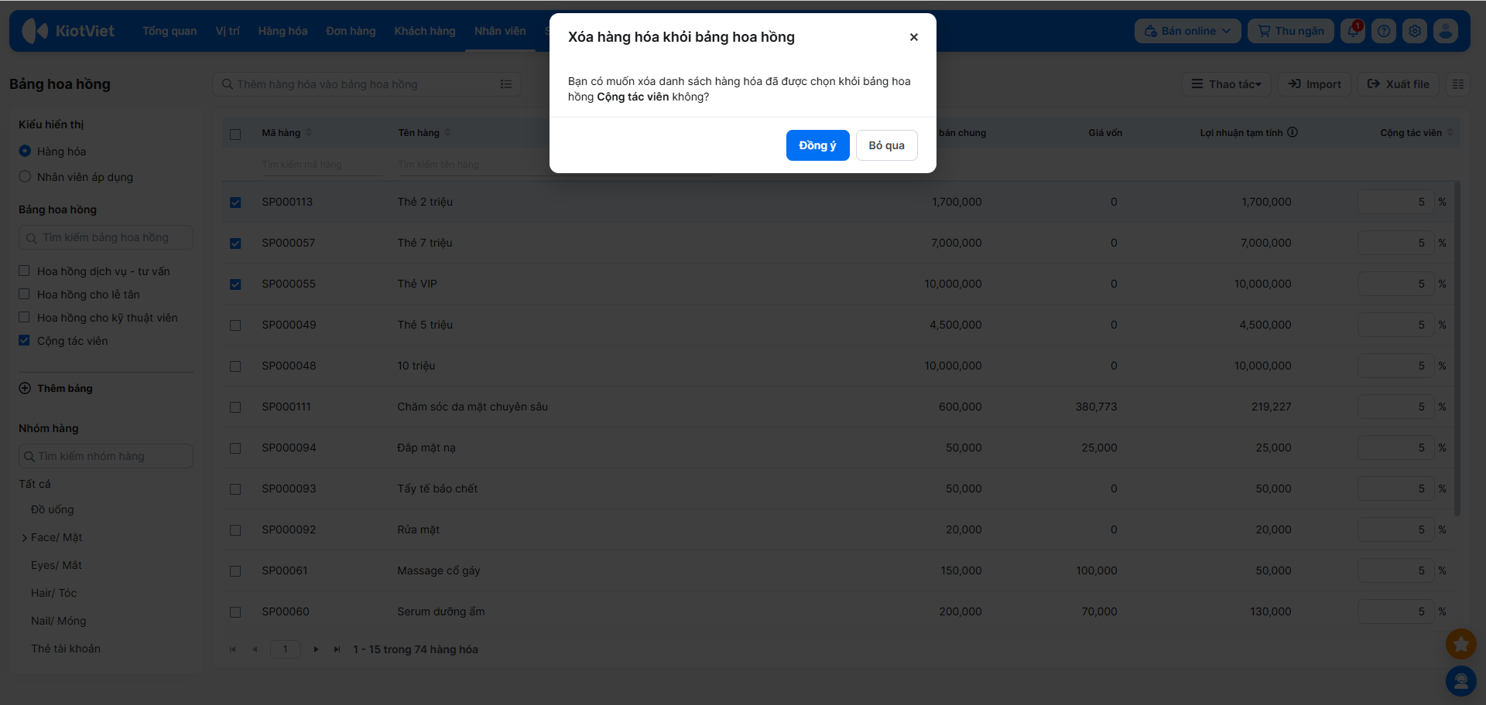Screen dimensions: 1486x705
Task: Click the list icon in product search box
Action: pos(506,84)
